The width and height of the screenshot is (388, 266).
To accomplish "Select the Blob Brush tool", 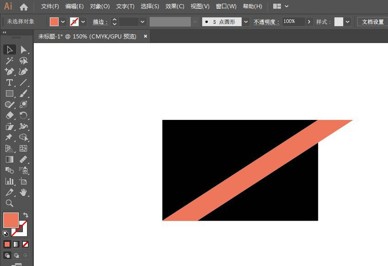I will (23, 104).
